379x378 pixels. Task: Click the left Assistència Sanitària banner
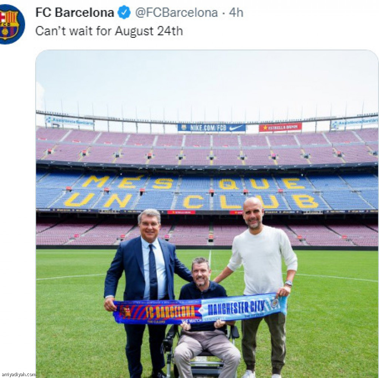point(70,121)
